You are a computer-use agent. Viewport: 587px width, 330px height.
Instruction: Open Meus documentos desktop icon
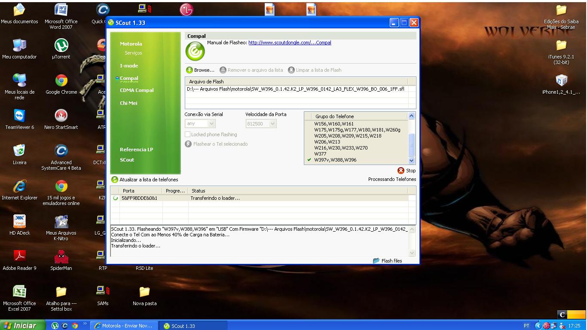(x=19, y=14)
